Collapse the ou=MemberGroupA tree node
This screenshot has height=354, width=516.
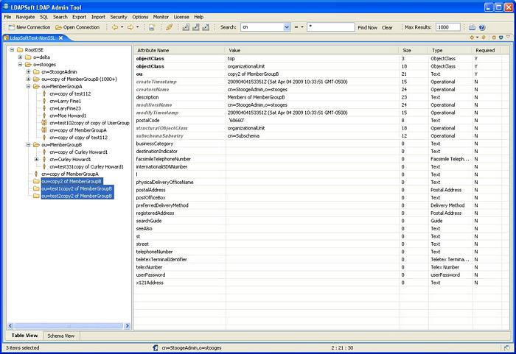(x=28, y=86)
